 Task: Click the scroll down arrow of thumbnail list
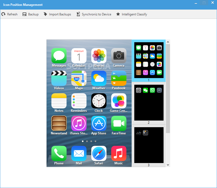click(168, 165)
